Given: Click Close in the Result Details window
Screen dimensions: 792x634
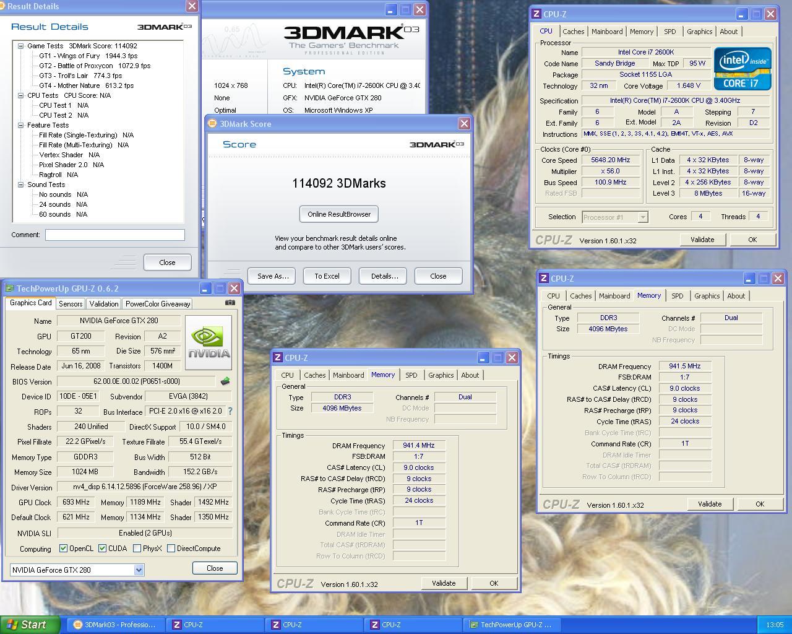Looking at the screenshot, I should tap(167, 263).
